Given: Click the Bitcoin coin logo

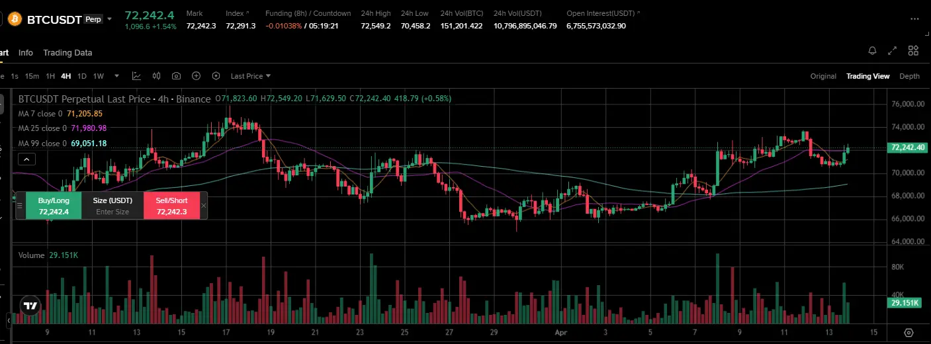Looking at the screenshot, I should [14, 19].
